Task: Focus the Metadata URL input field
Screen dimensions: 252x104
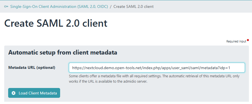Action: (x=157, y=68)
